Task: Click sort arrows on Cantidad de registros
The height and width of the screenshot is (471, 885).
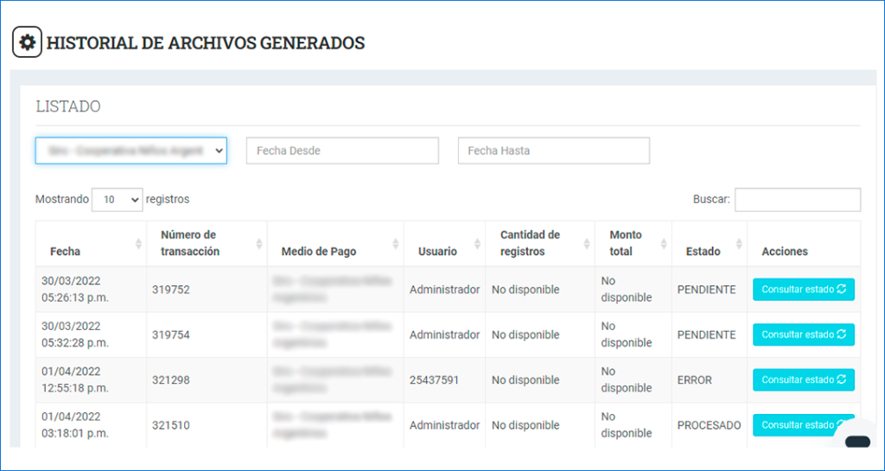Action: coord(587,244)
